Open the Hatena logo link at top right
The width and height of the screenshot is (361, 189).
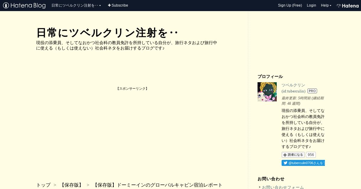(347, 5)
